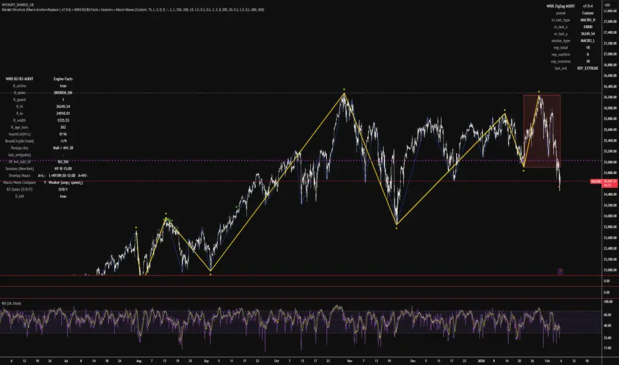Screen dimensions: 619x365
Task: Click the Sep label on time axis
Action: point(206,360)
